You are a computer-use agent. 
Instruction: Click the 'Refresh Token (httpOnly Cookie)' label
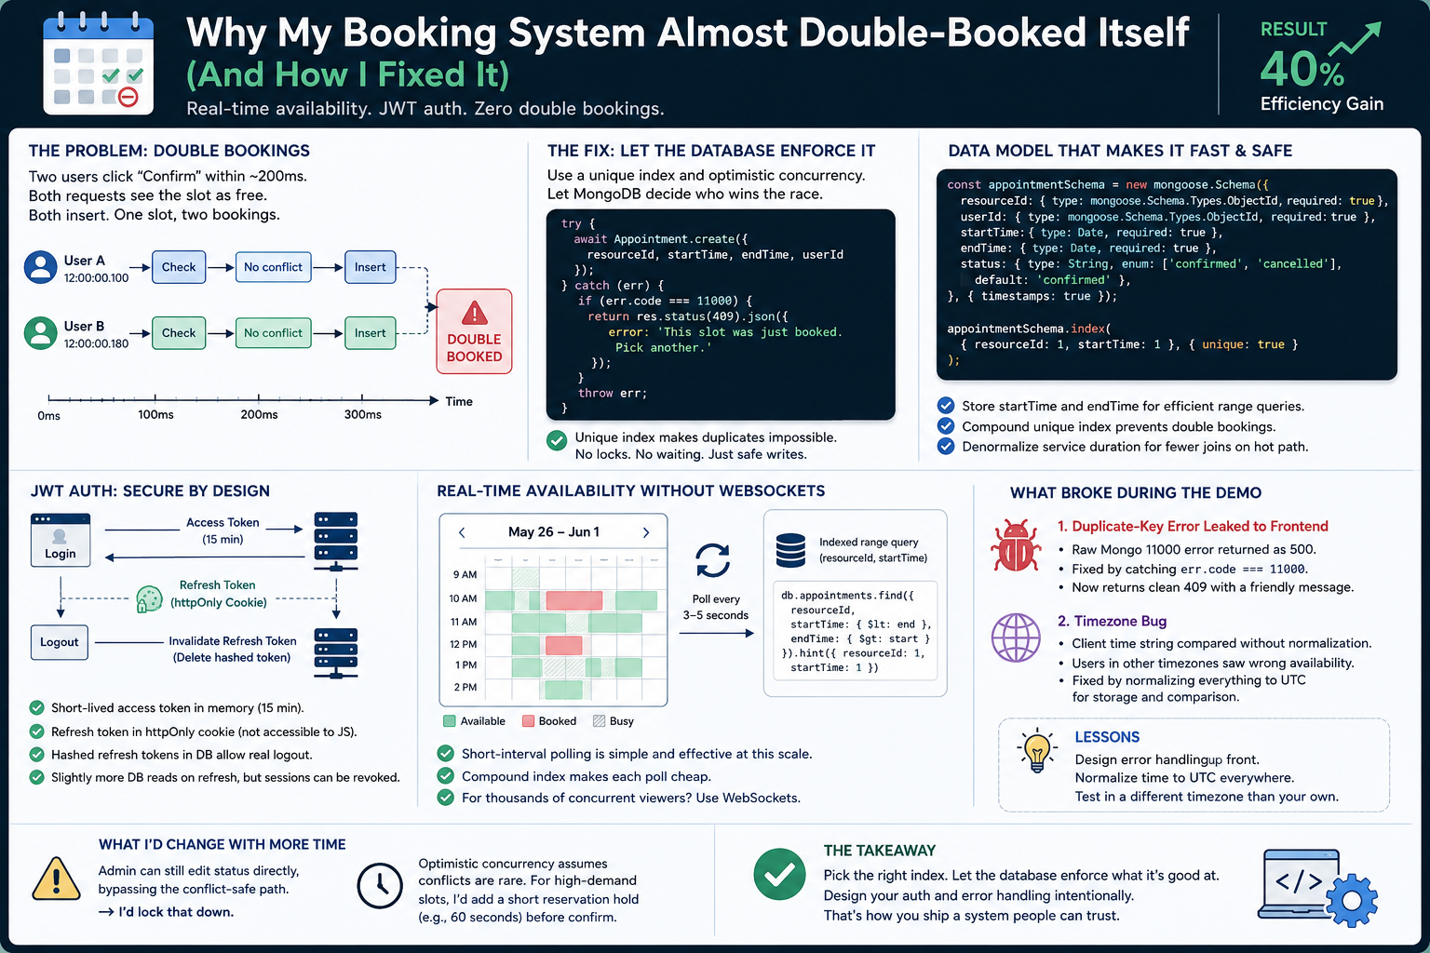[218, 594]
